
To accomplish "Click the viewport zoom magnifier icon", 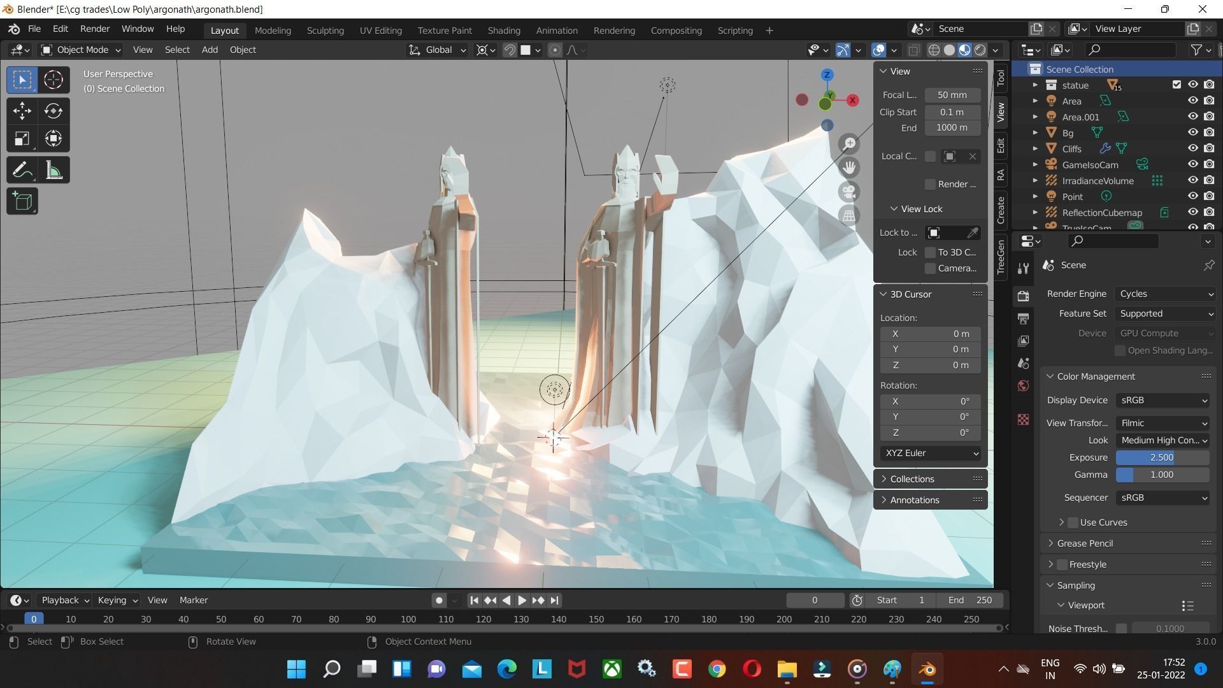I will (x=849, y=144).
